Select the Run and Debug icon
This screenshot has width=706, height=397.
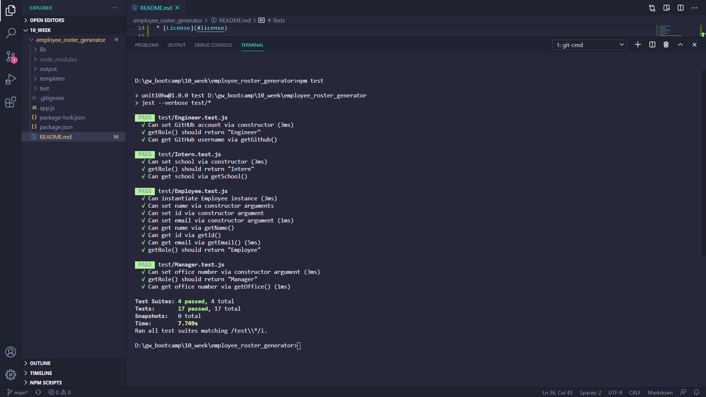coord(11,79)
